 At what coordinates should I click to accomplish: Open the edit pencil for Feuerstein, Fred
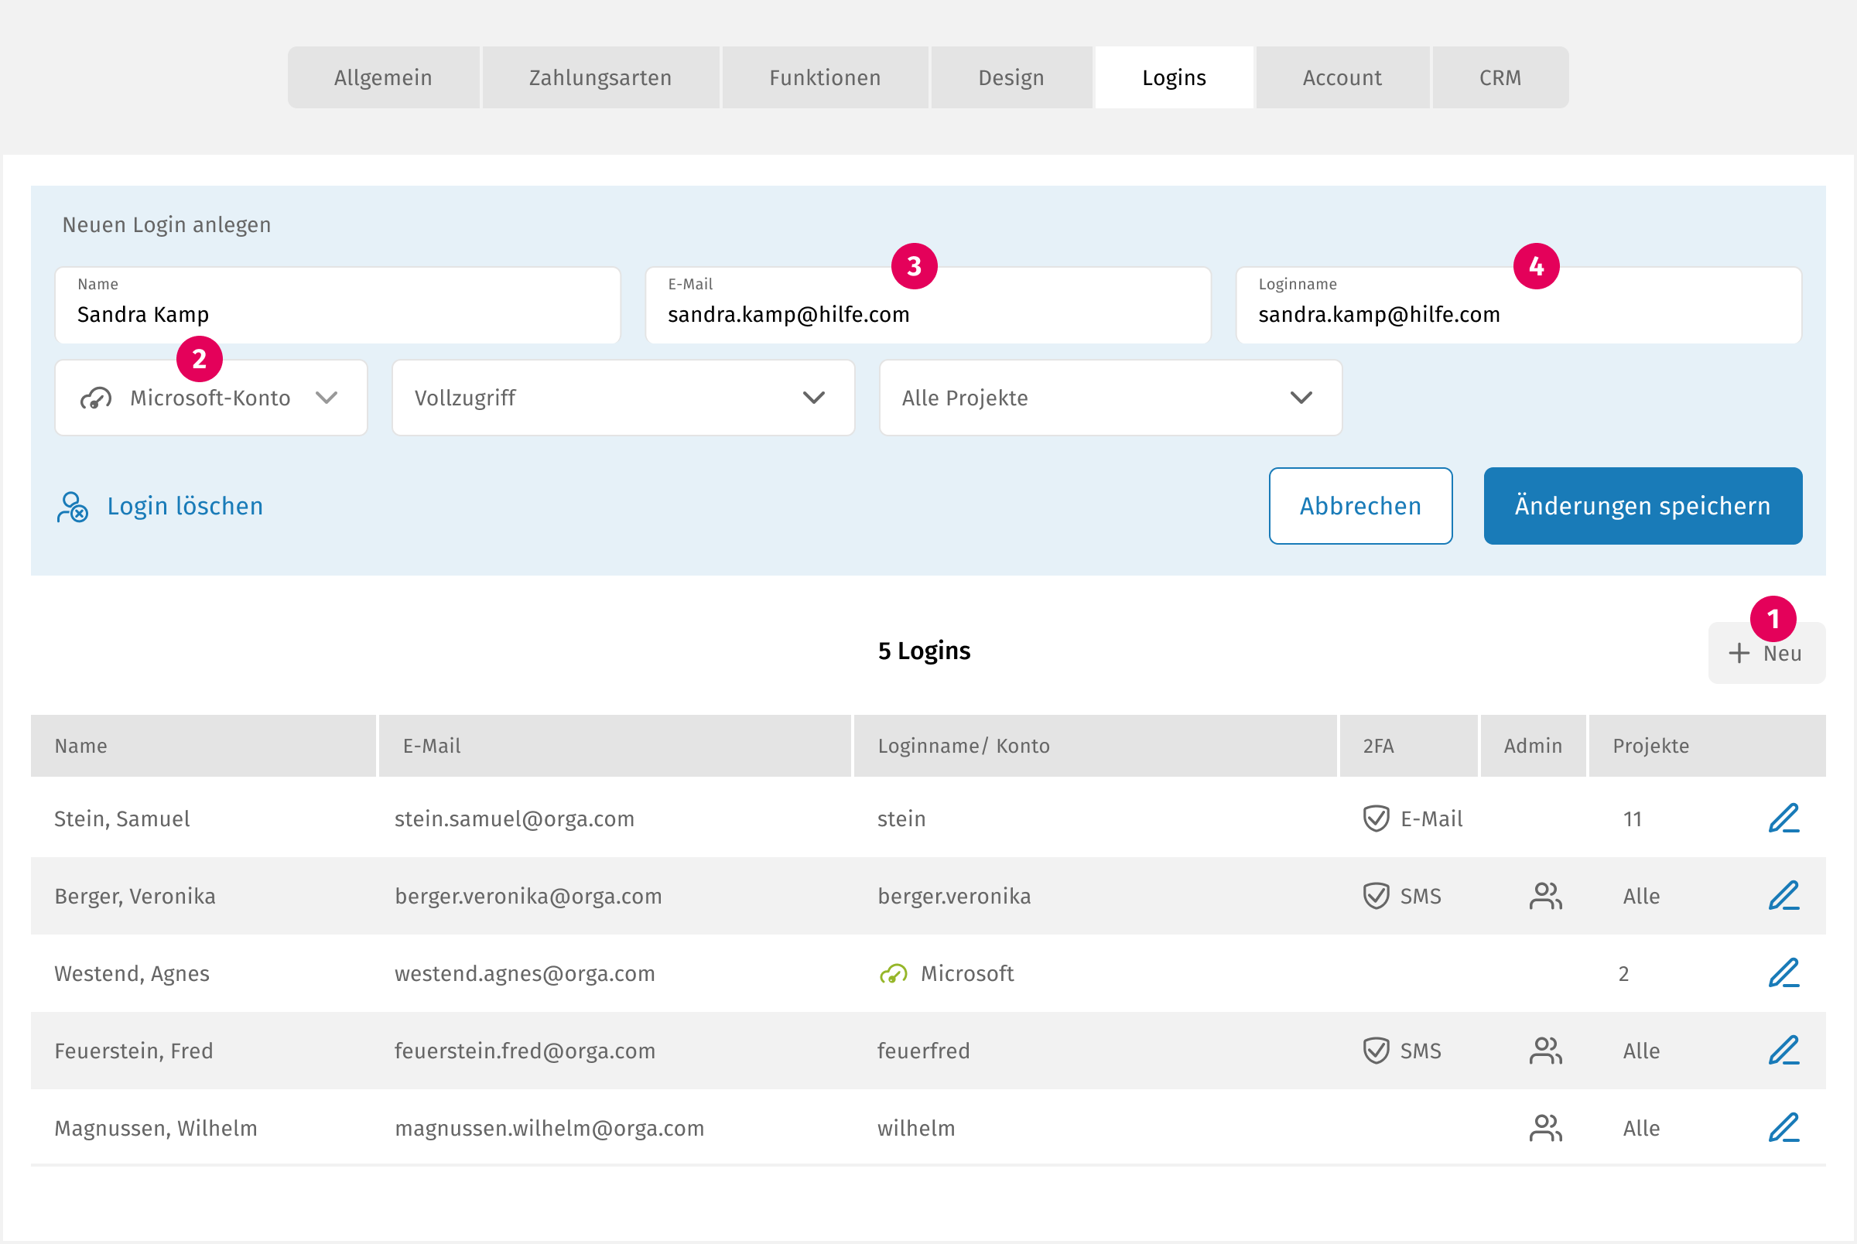[1783, 1051]
